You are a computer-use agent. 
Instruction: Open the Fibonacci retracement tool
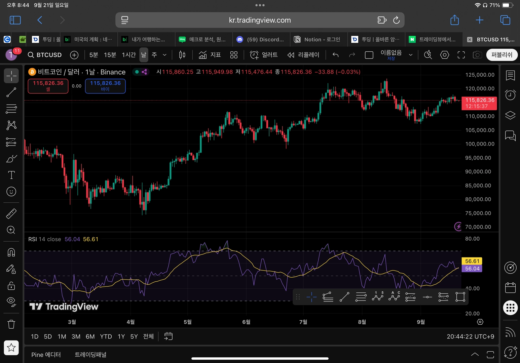click(x=11, y=109)
